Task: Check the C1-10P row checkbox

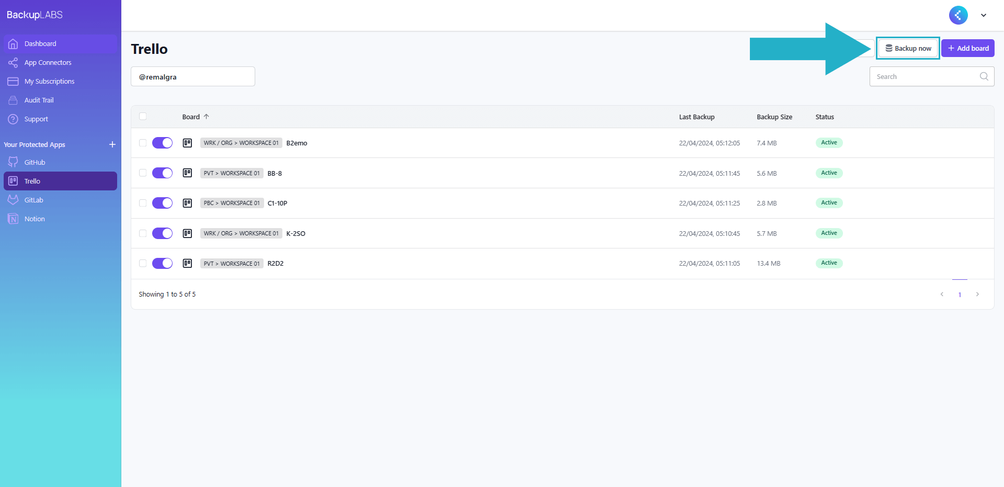Action: pos(143,203)
